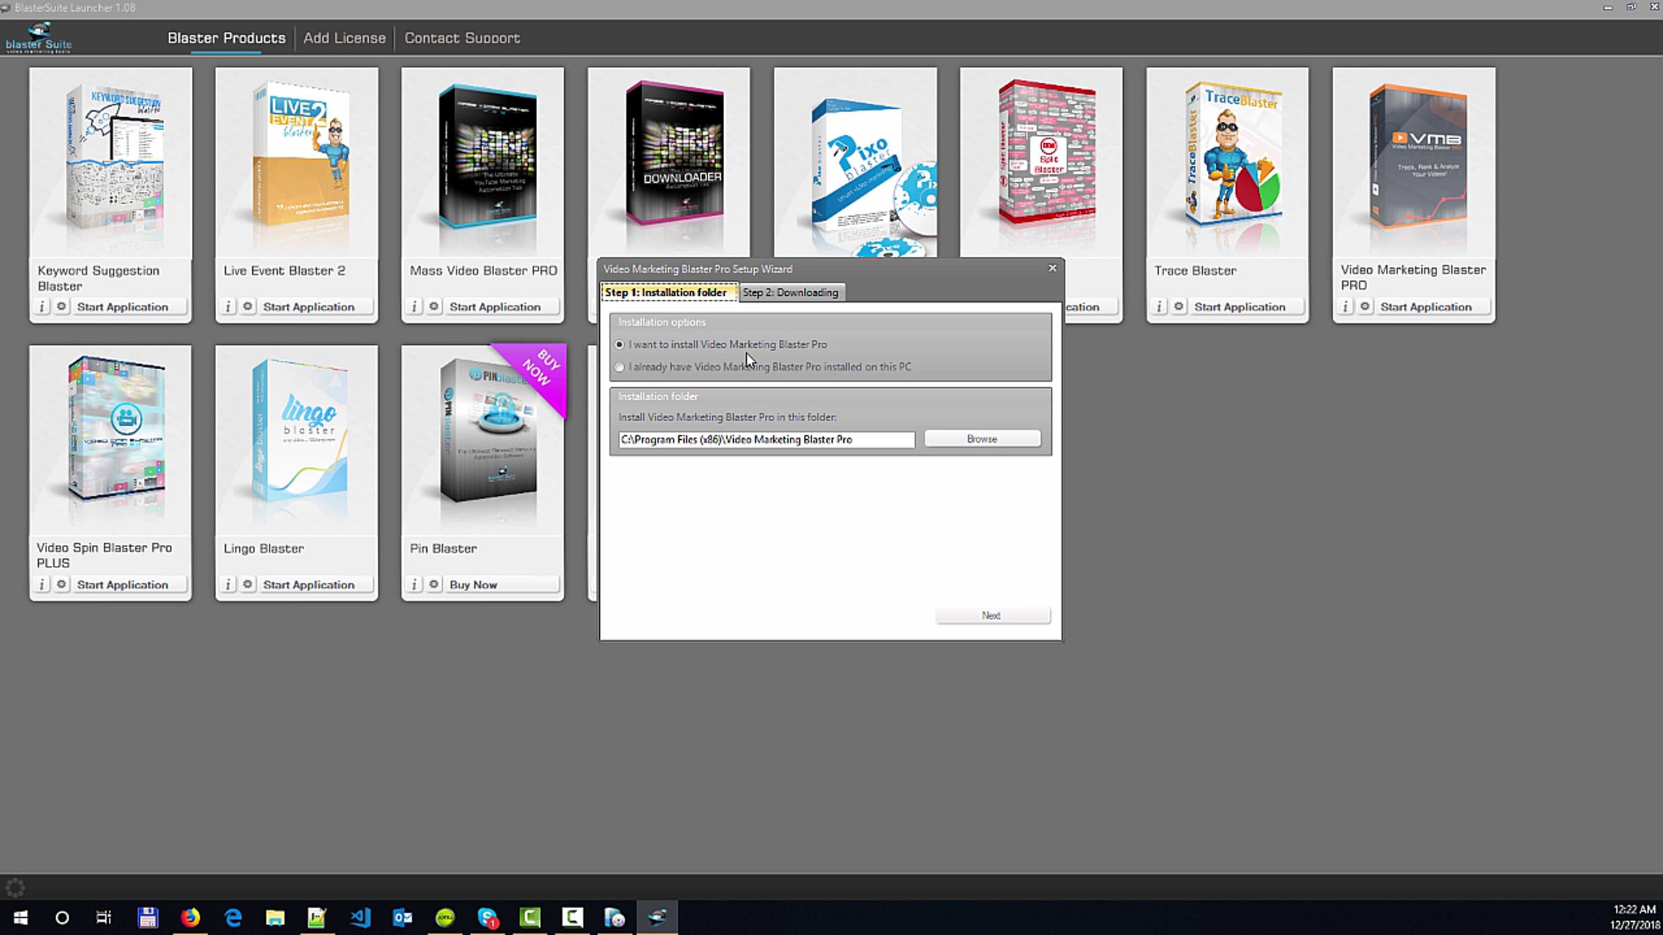View info for Mass Video Blaster PRO
The height and width of the screenshot is (935, 1663).
click(x=414, y=307)
